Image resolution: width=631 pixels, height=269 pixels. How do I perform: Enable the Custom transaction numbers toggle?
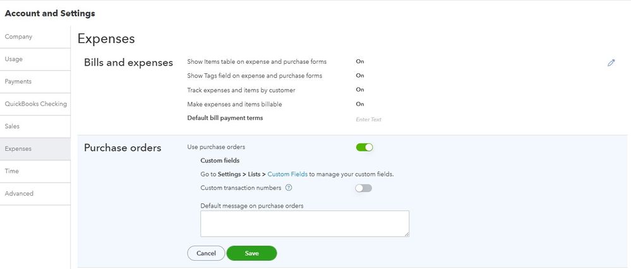click(363, 188)
